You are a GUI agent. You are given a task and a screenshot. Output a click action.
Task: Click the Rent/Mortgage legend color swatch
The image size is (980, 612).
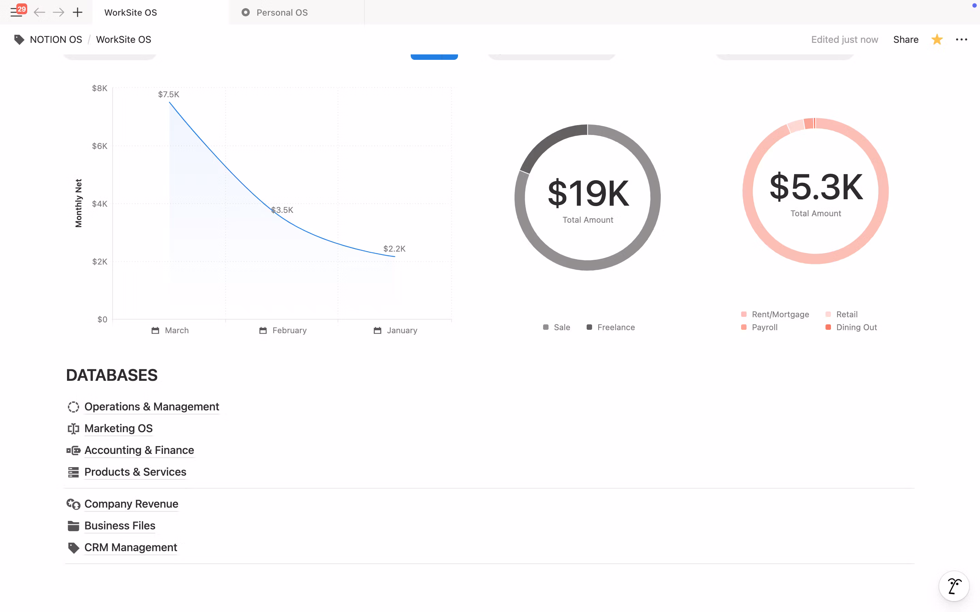tap(744, 314)
